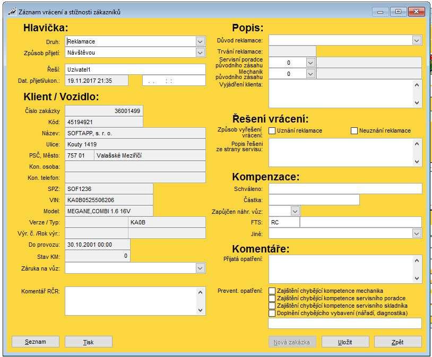The image size is (432, 357).
Task: Expand Servisní poradce původního zásahu dropdown
Action: (310, 63)
